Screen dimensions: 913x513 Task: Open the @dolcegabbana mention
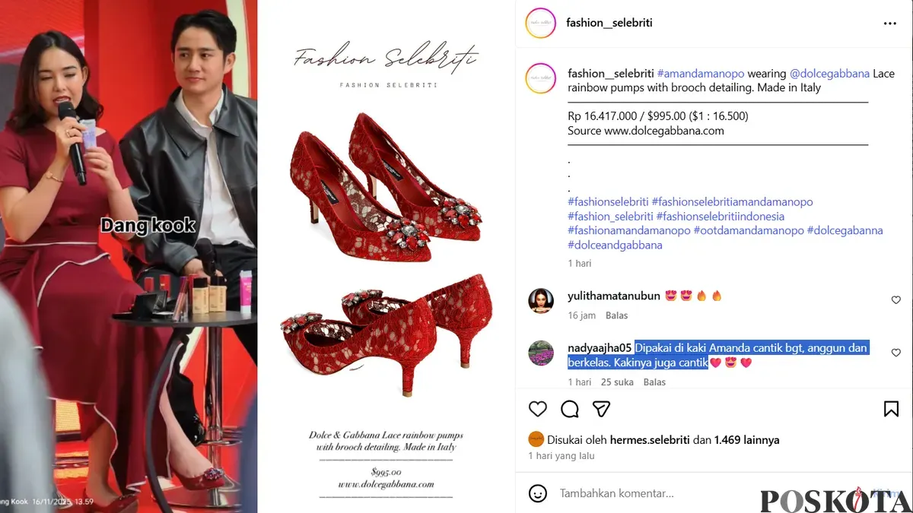coord(829,74)
